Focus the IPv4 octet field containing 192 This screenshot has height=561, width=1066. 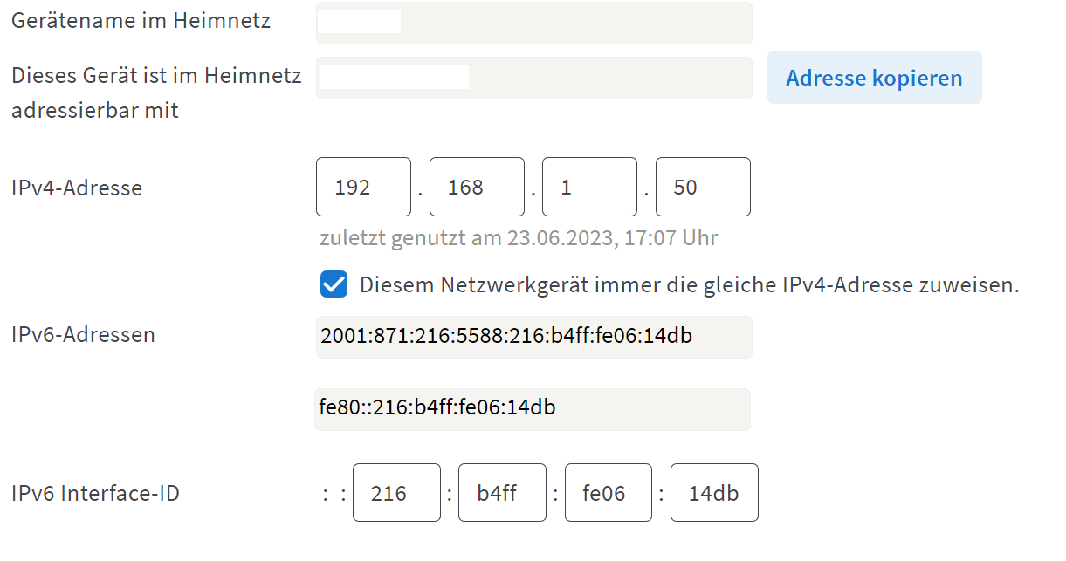tap(363, 187)
